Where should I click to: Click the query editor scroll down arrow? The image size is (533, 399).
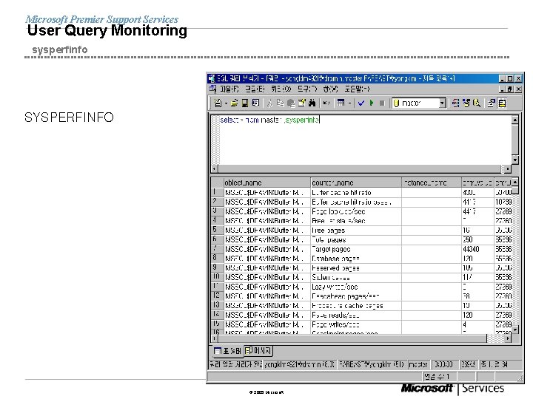515,160
